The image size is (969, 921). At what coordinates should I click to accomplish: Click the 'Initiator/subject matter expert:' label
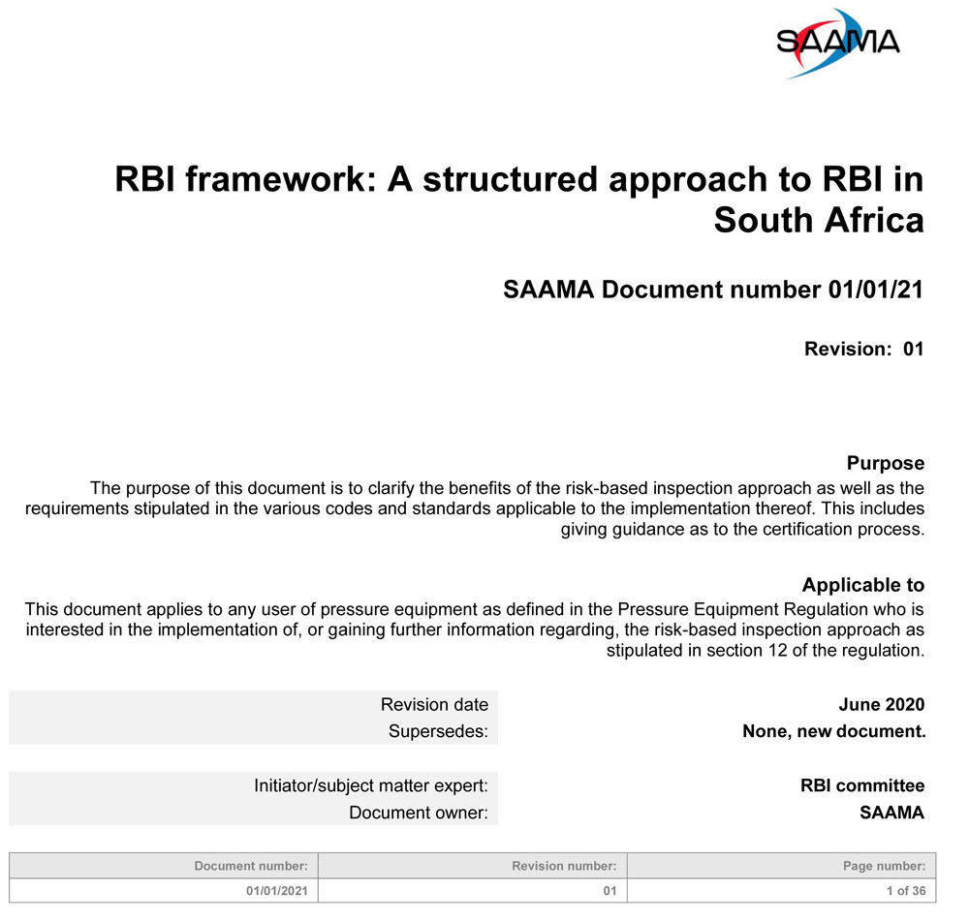coord(371,785)
